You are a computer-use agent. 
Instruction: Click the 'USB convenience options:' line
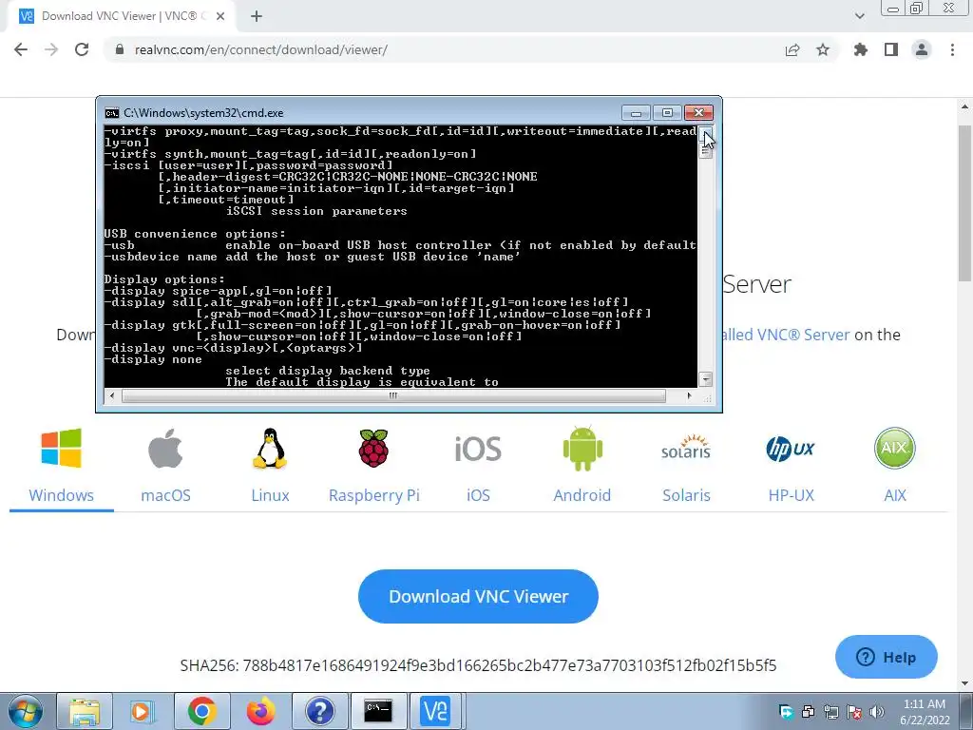click(195, 234)
